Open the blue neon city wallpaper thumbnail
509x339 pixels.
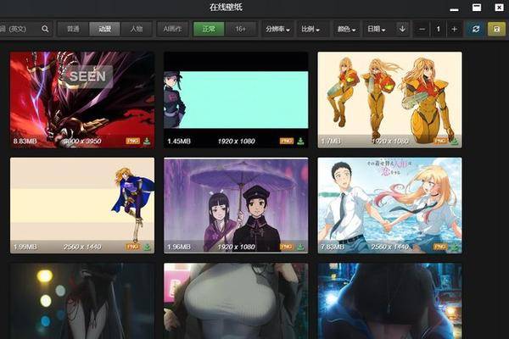(389, 301)
